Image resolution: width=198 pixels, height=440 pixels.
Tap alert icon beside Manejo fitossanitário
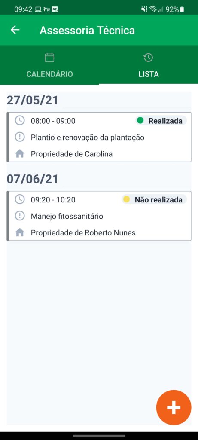(x=20, y=216)
